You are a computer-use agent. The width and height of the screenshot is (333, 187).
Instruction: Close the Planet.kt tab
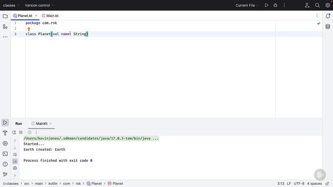[36, 16]
